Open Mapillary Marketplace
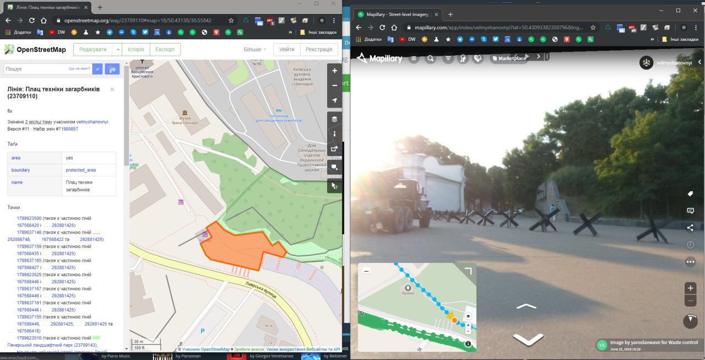The height and width of the screenshot is (360, 705). click(x=508, y=58)
